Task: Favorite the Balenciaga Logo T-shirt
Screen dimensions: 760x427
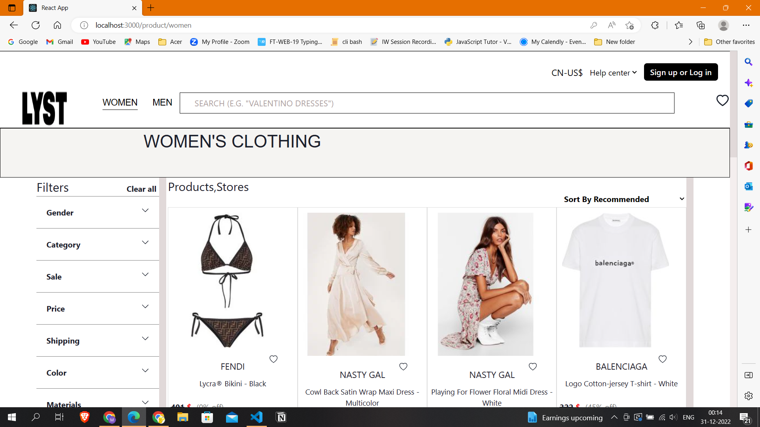Action: 663,359
